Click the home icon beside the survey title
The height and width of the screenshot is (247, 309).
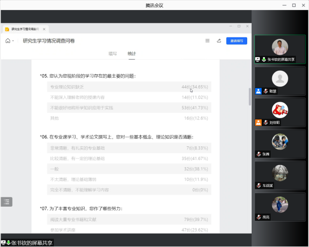(x=8, y=41)
